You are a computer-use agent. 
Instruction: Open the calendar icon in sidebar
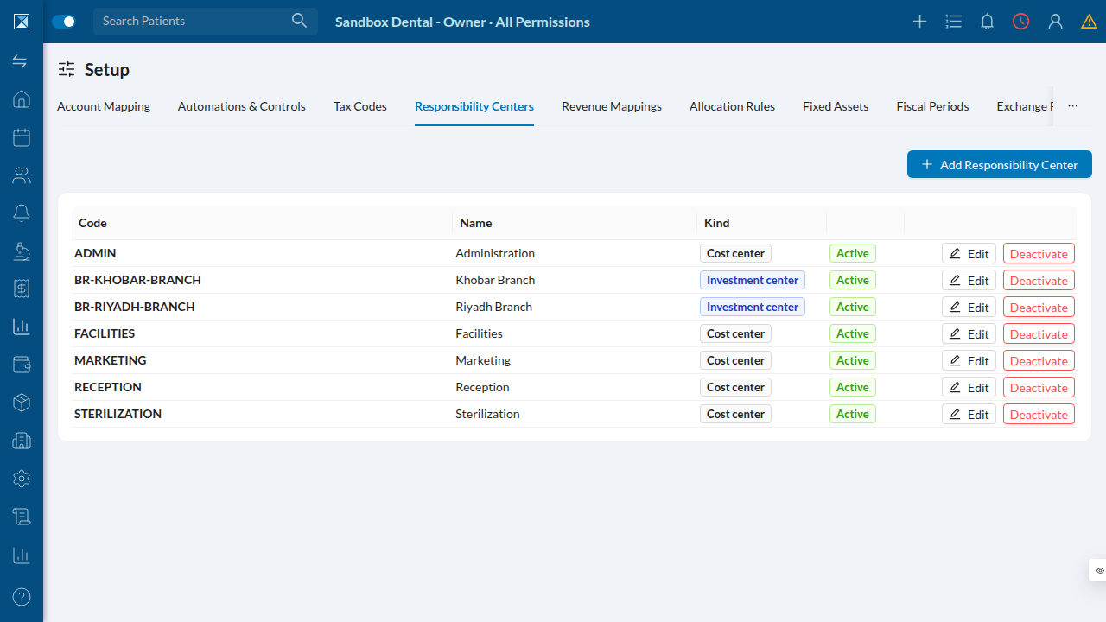pyautogui.click(x=22, y=137)
